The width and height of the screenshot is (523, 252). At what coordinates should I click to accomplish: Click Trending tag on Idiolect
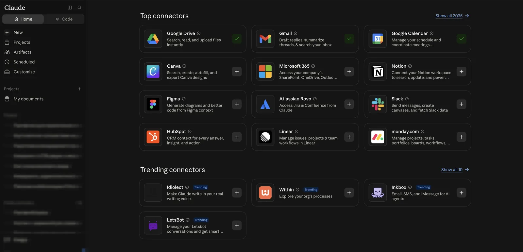point(200,187)
